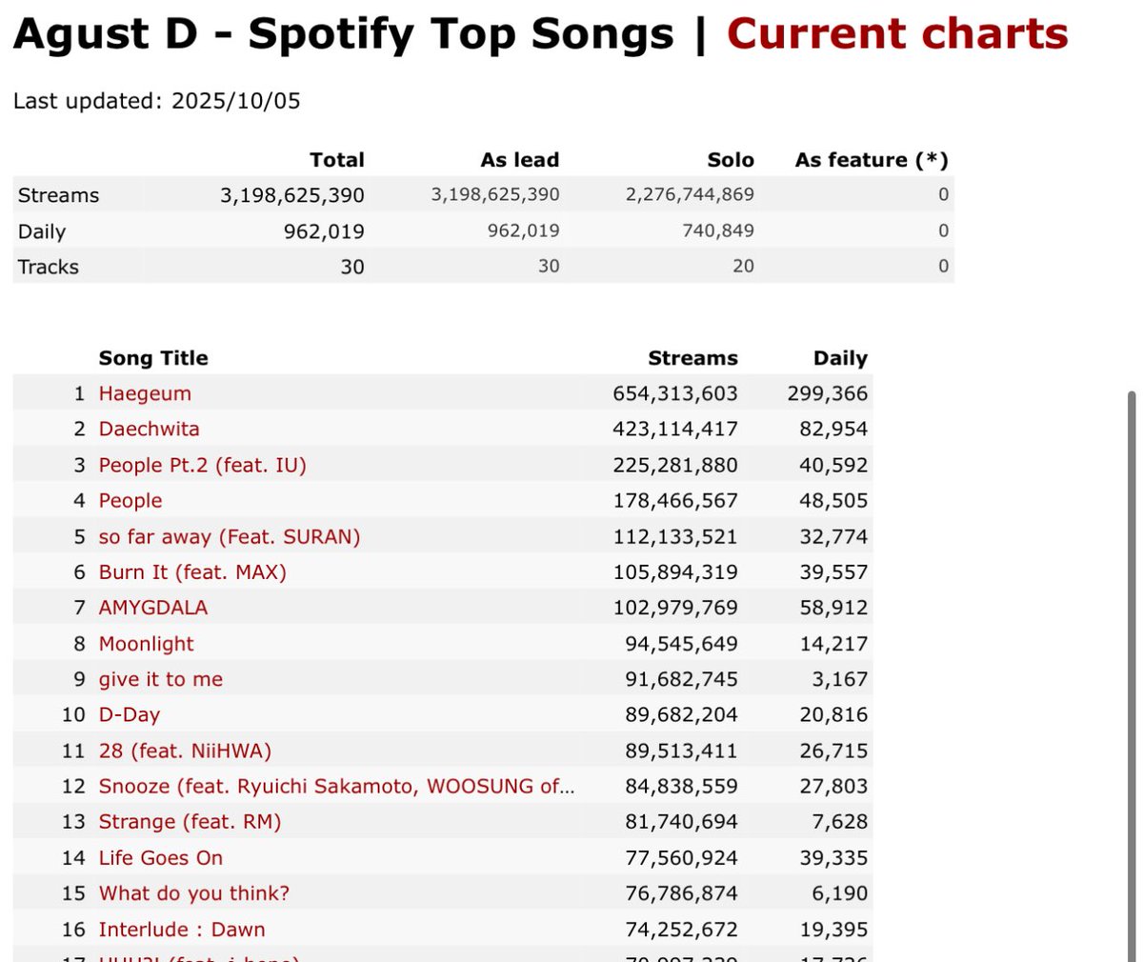The image size is (1143, 962).
Task: Open the Current charts link
Action: pos(897,34)
